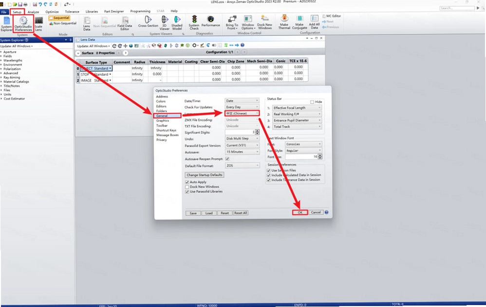Switch to the Tolerance ribbon tab
Viewport: 486px width, 307px height.
[x=72, y=12]
